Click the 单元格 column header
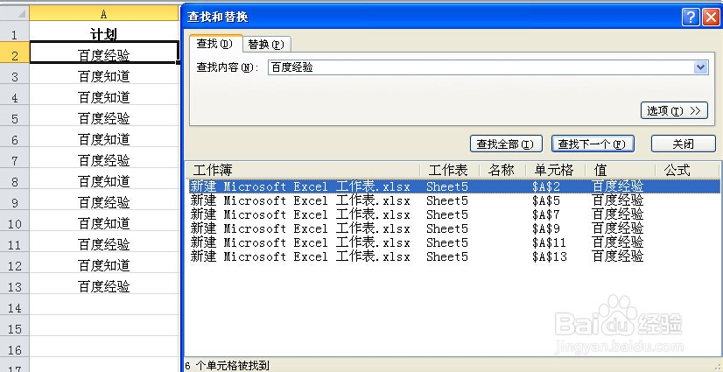The image size is (723, 372). pyautogui.click(x=555, y=170)
